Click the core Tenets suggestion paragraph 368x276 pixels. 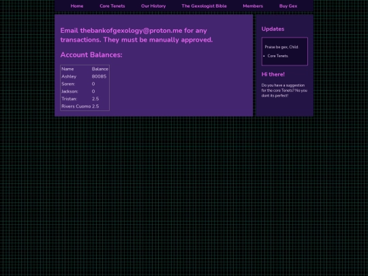(284, 91)
